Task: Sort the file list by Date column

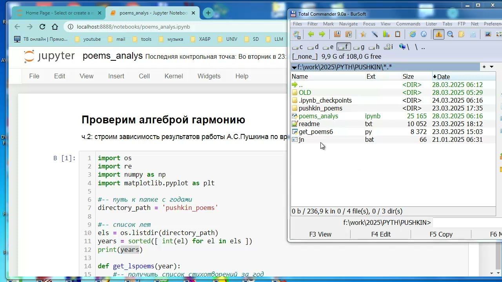Action: pyautogui.click(x=464, y=77)
